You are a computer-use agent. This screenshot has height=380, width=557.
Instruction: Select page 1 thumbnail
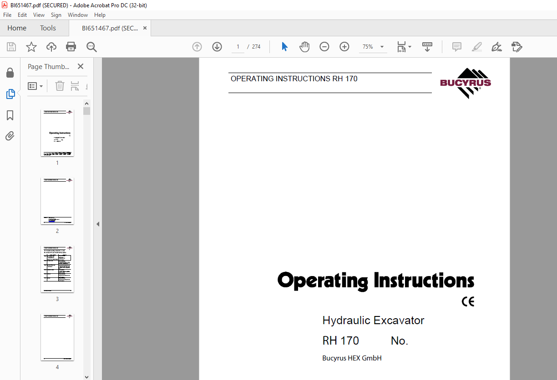pos(57,133)
